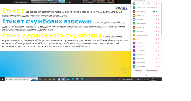The image size is (191, 101).
Task: Click muted microphone icon for HUAWEI P30
Action: click(x=156, y=15)
